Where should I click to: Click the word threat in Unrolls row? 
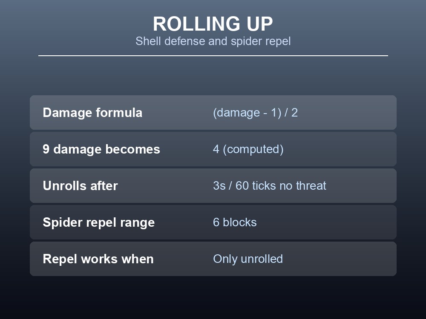click(311, 186)
